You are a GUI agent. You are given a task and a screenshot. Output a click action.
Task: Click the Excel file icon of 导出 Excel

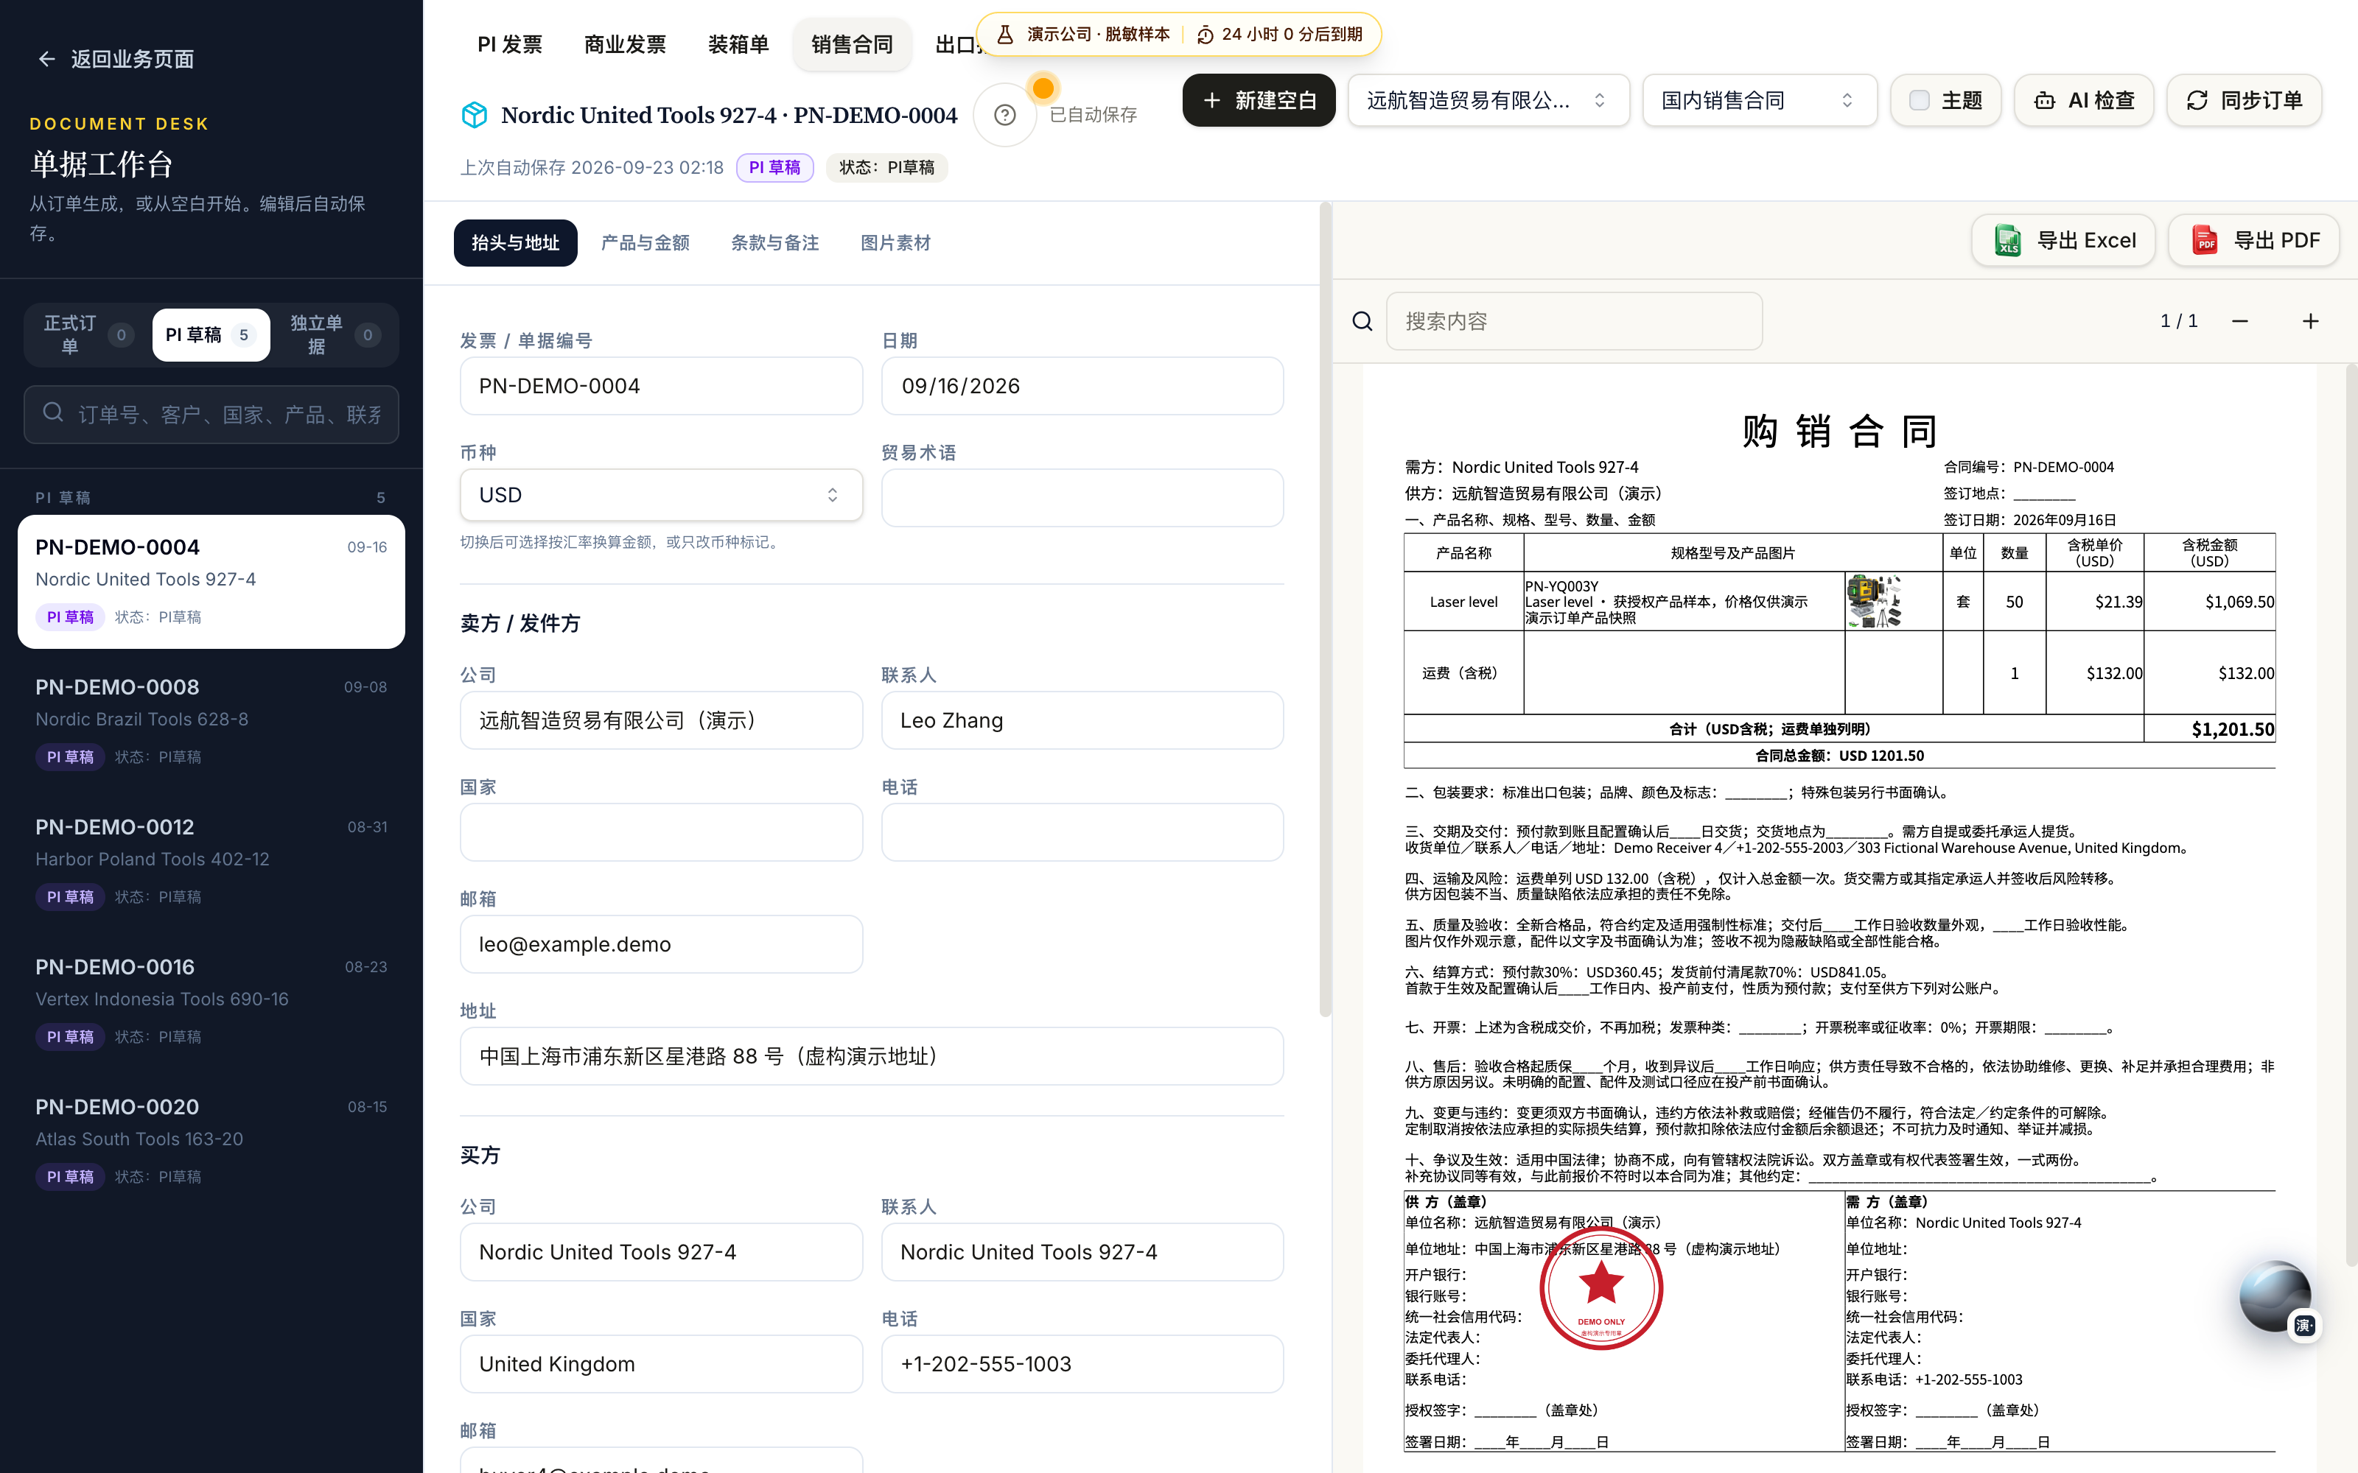pos(2008,239)
